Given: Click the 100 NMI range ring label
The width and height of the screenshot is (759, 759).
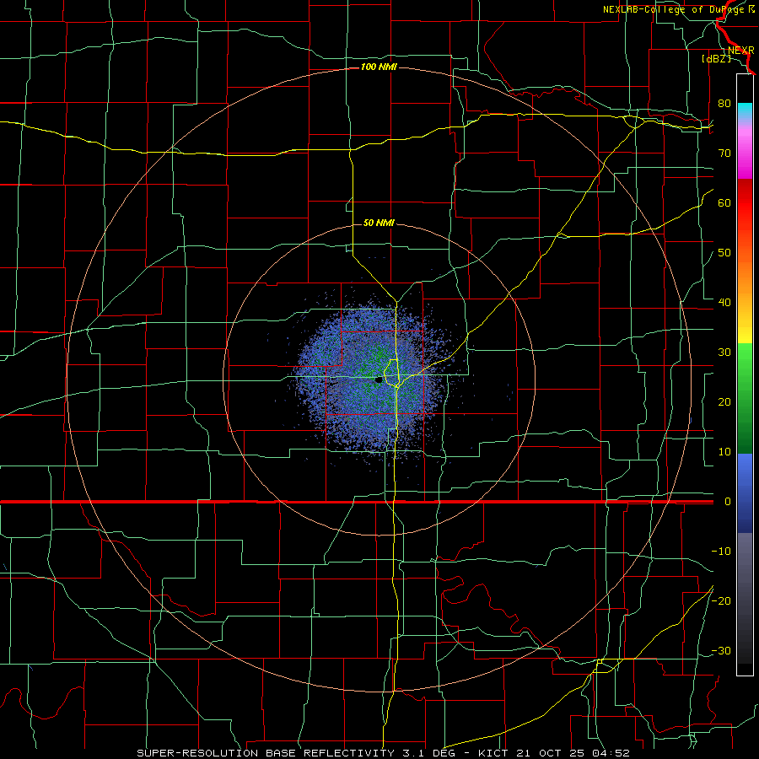Looking at the screenshot, I should (379, 67).
